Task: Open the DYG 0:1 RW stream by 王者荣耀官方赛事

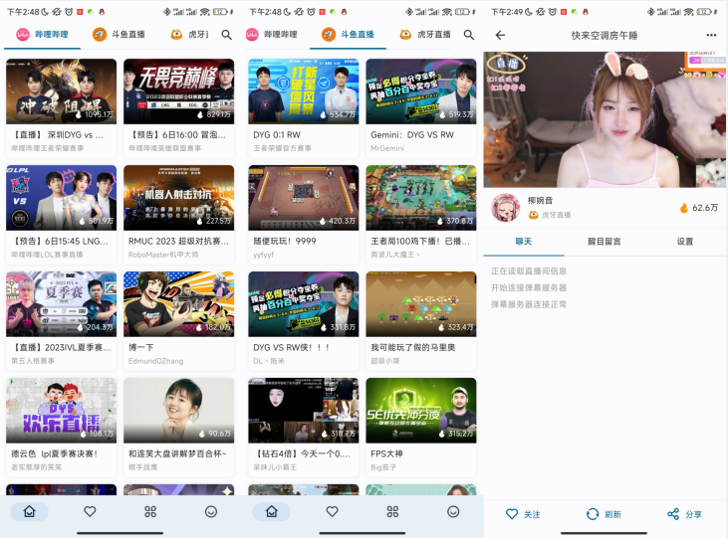Action: (x=303, y=91)
